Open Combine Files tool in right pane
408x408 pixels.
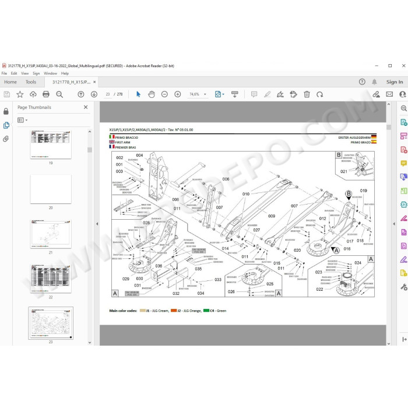[x=403, y=177]
